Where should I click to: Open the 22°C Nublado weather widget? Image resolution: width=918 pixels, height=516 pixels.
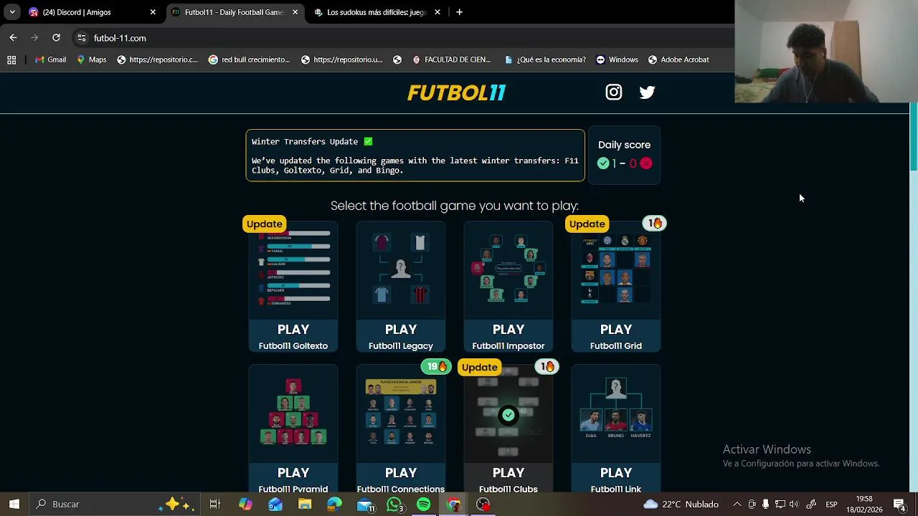[681, 504]
